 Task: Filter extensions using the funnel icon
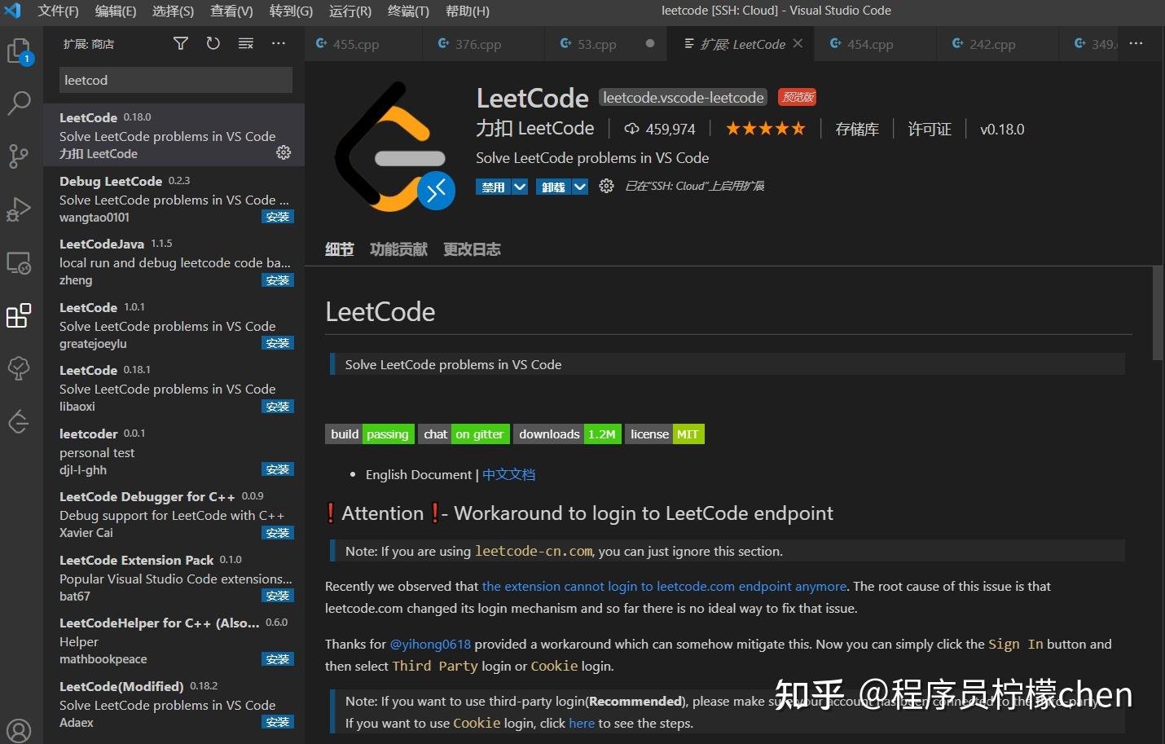[180, 43]
